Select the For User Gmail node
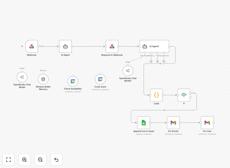 207,123
